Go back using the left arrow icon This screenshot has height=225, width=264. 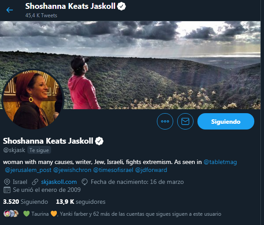pos(10,10)
